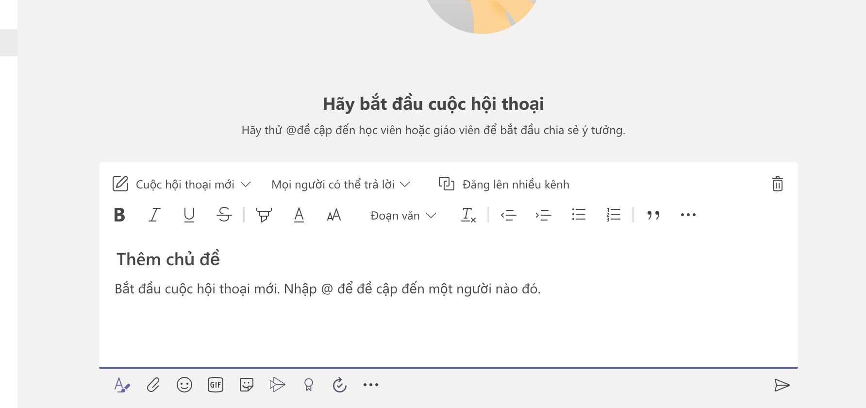Open the Cuộc hội thoại mới dropdown
This screenshot has width=866, height=408.
click(x=193, y=185)
